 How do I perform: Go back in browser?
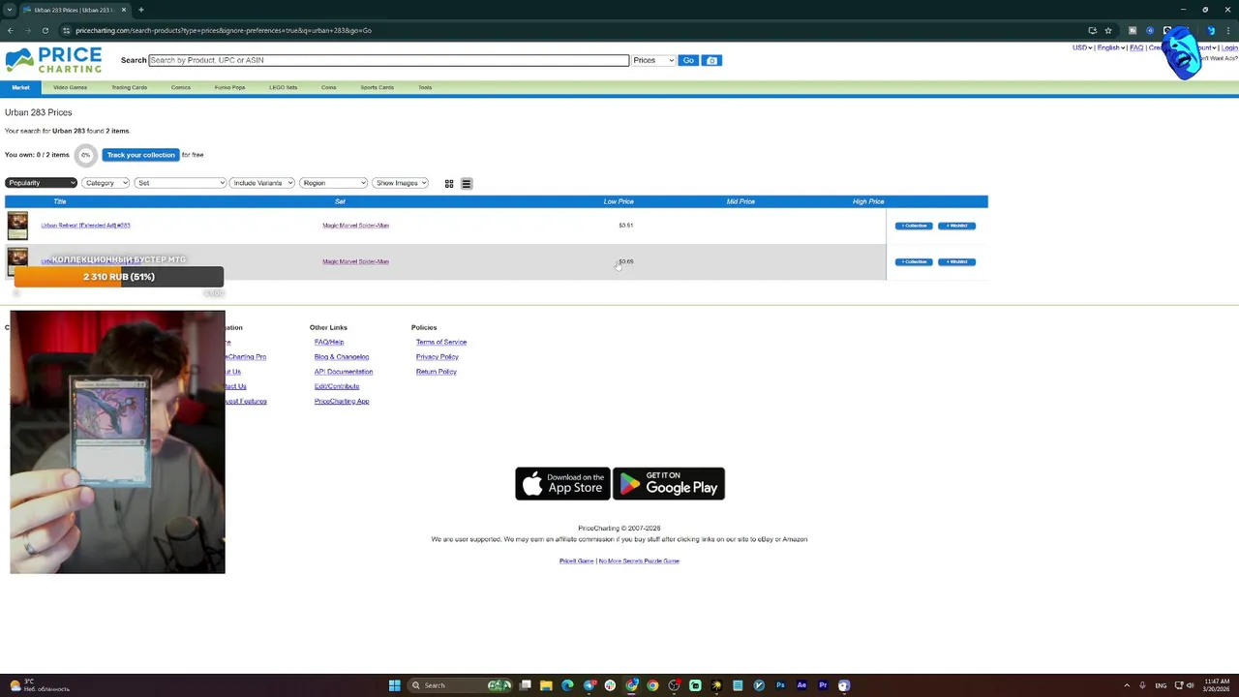point(10,30)
